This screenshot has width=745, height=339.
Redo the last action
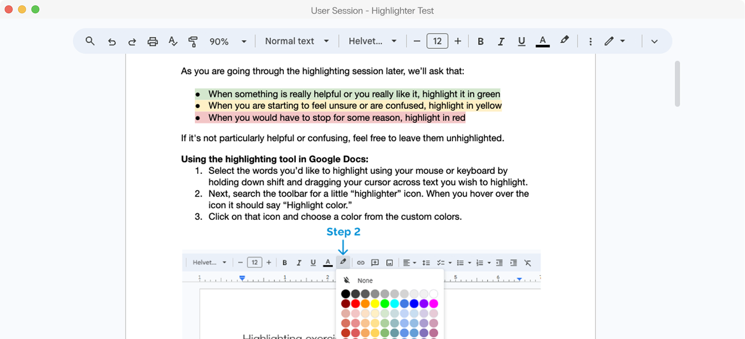(132, 41)
